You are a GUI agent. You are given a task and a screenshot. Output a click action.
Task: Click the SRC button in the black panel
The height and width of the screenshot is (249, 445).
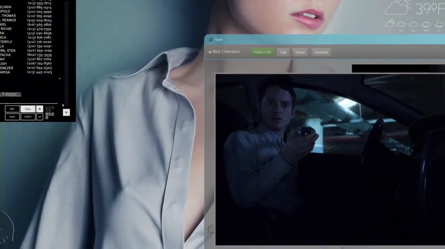(x=12, y=109)
